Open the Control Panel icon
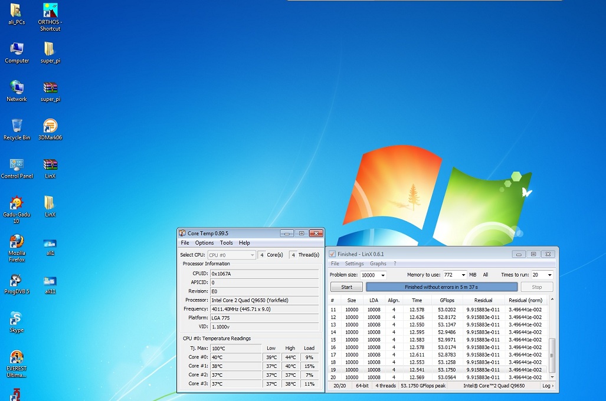The width and height of the screenshot is (606, 401). pyautogui.click(x=17, y=168)
